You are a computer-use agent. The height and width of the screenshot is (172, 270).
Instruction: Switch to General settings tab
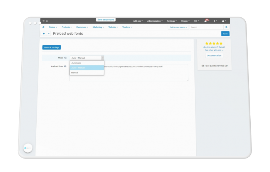pyautogui.click(x=52, y=48)
